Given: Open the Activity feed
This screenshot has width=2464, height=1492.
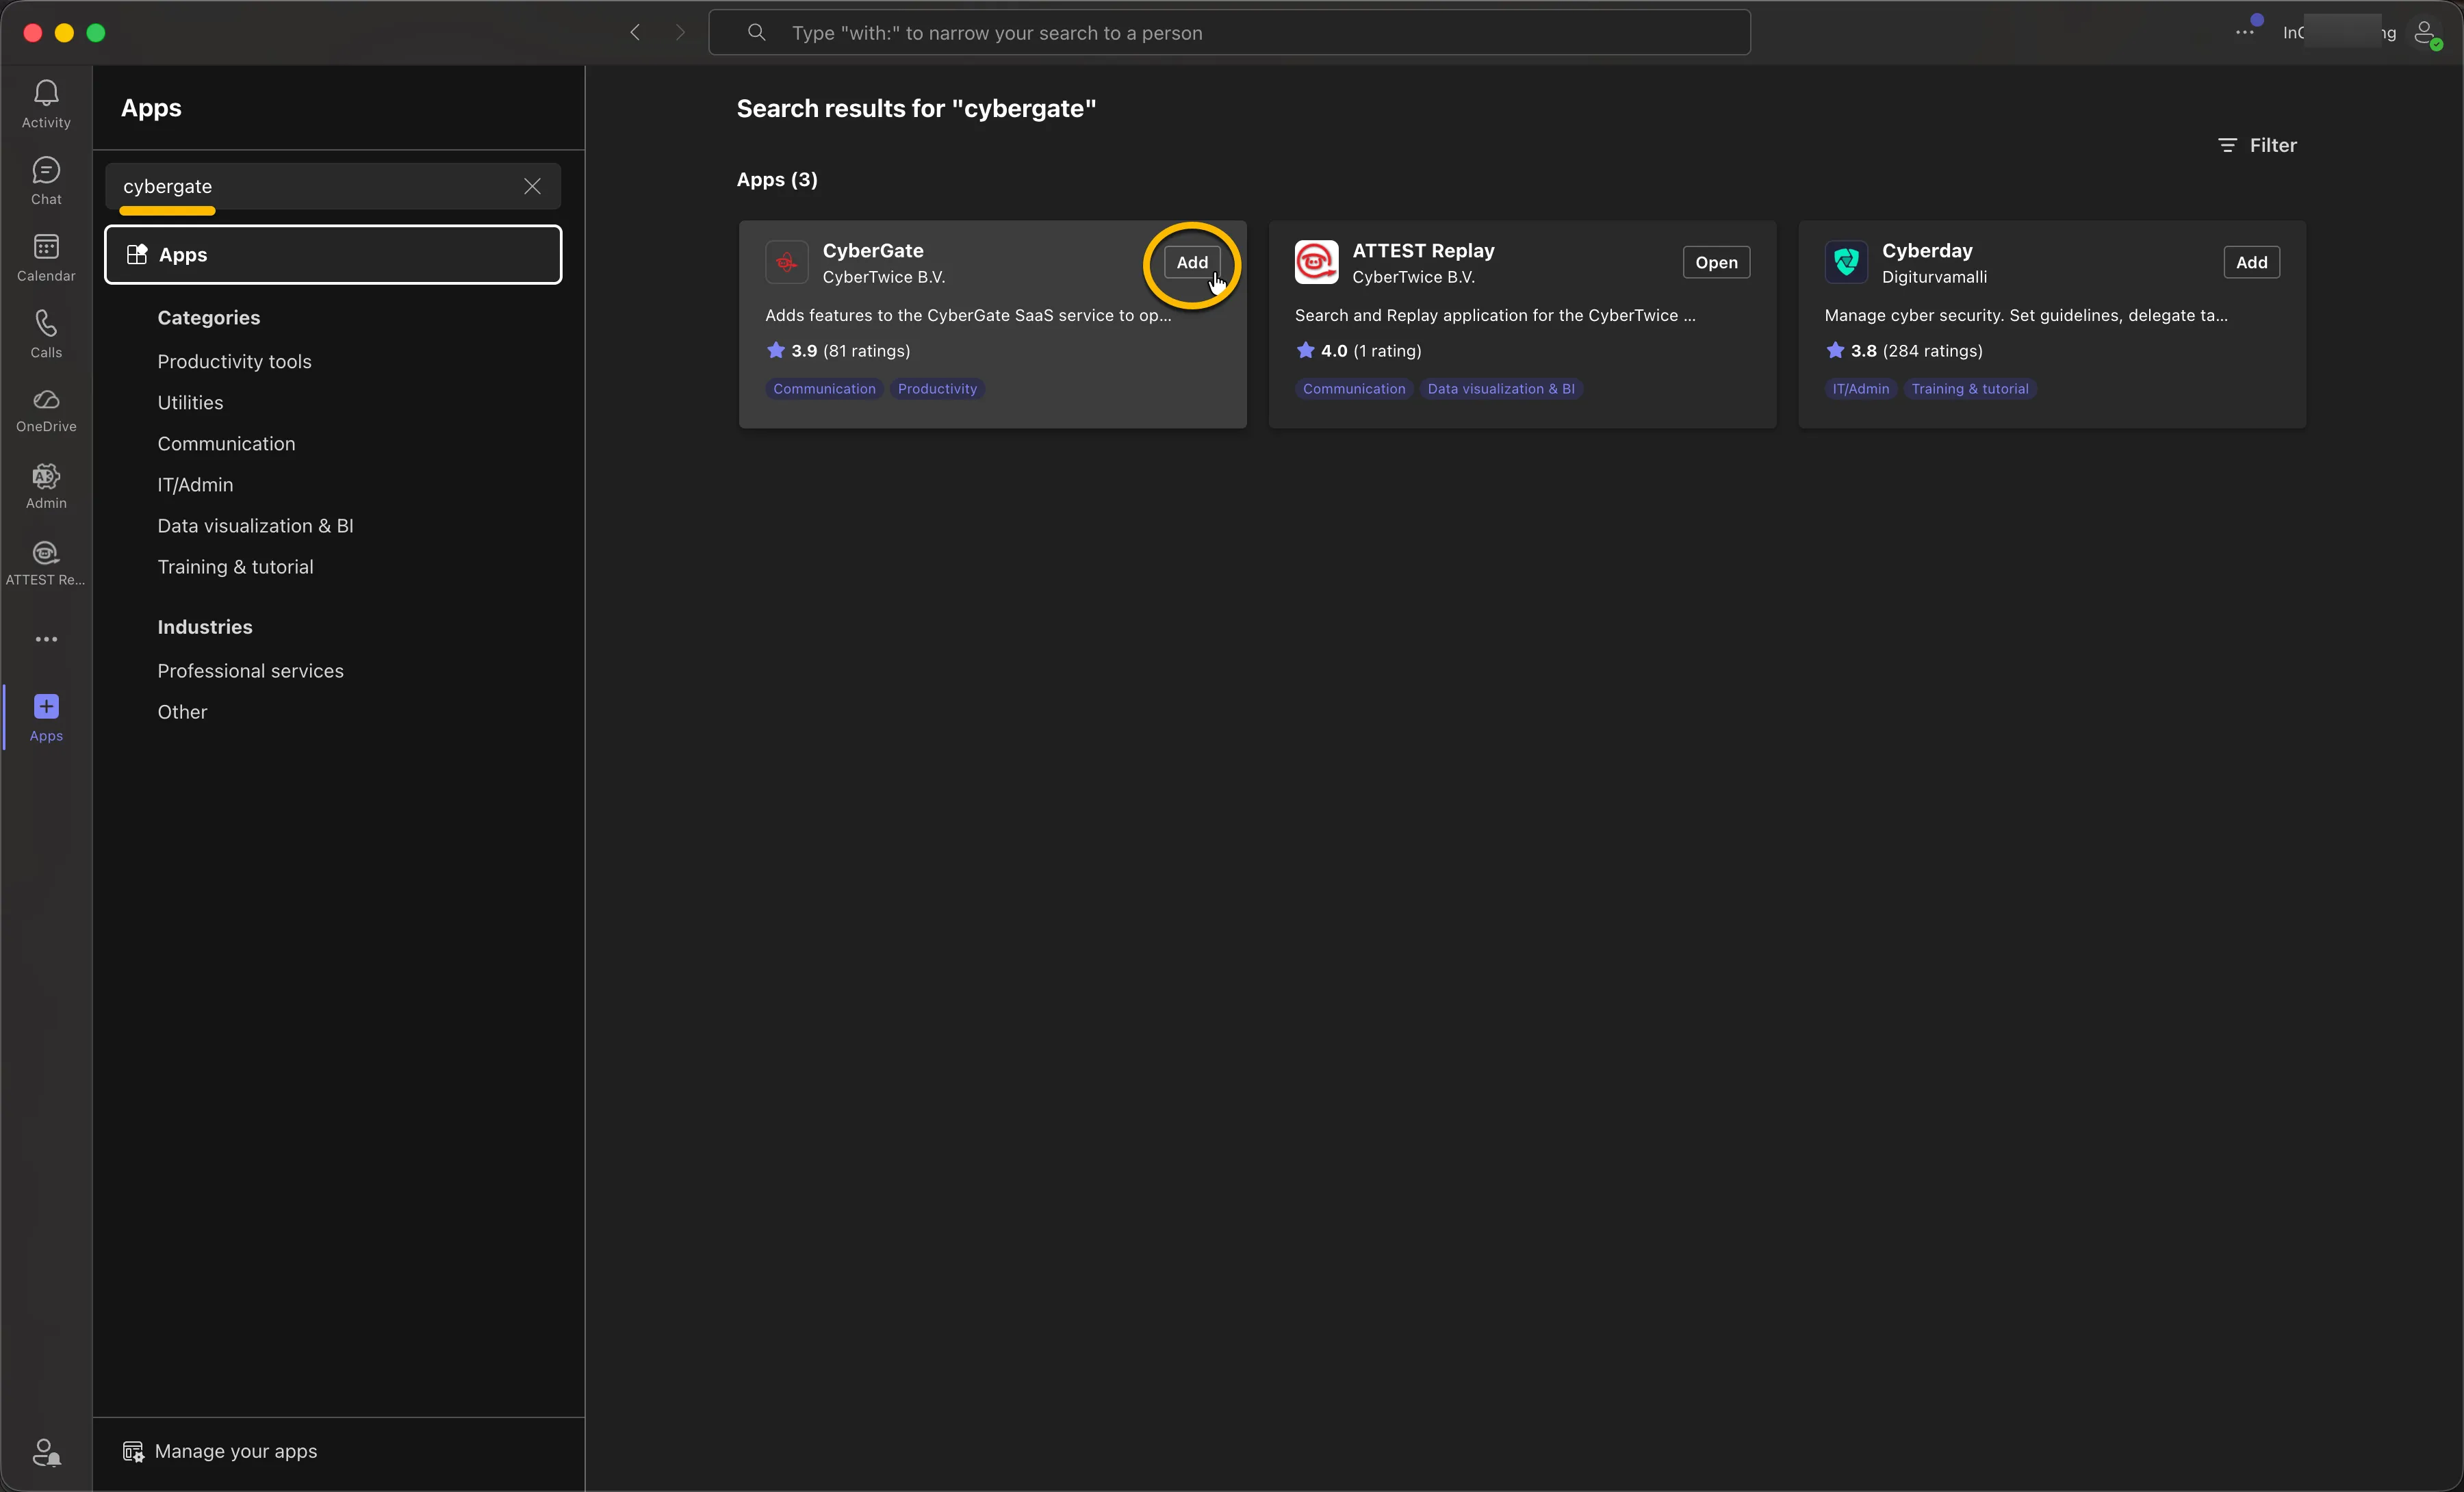Looking at the screenshot, I should (x=46, y=104).
